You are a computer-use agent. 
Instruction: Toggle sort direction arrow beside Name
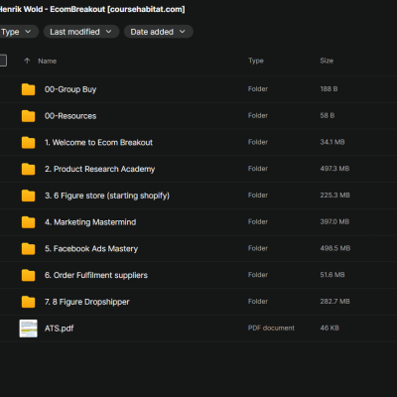click(x=27, y=61)
